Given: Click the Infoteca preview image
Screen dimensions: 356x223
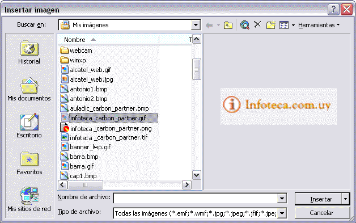Looking at the screenshot, I should tap(278, 106).
